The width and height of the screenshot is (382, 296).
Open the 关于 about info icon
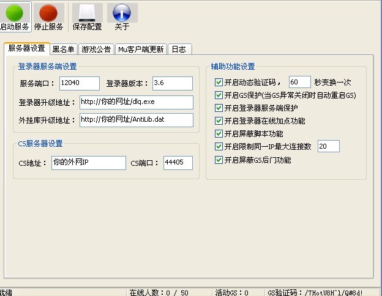click(x=122, y=13)
